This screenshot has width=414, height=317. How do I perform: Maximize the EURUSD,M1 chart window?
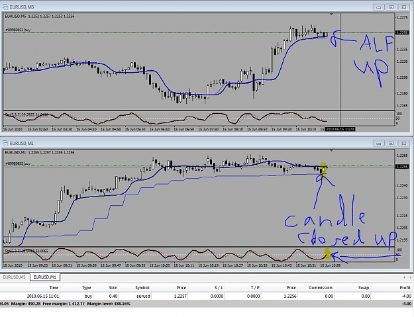coord(391,143)
